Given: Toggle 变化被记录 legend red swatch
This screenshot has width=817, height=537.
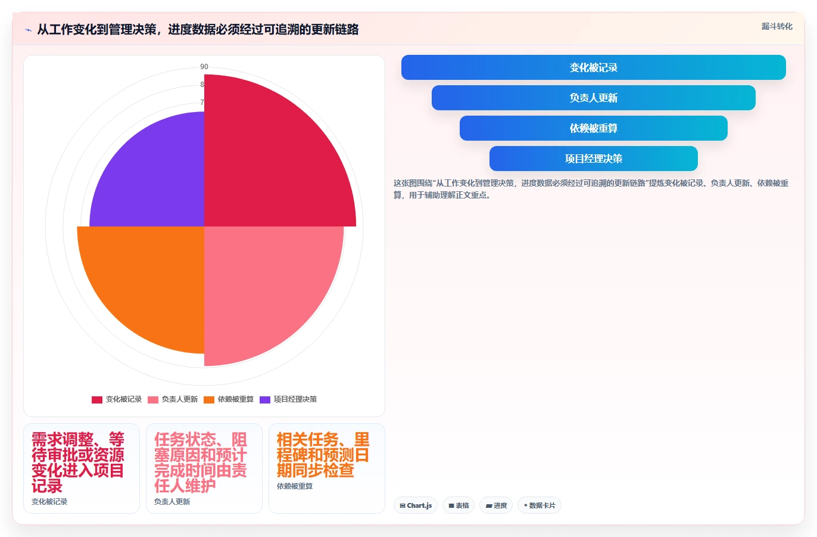Looking at the screenshot, I should (x=97, y=399).
